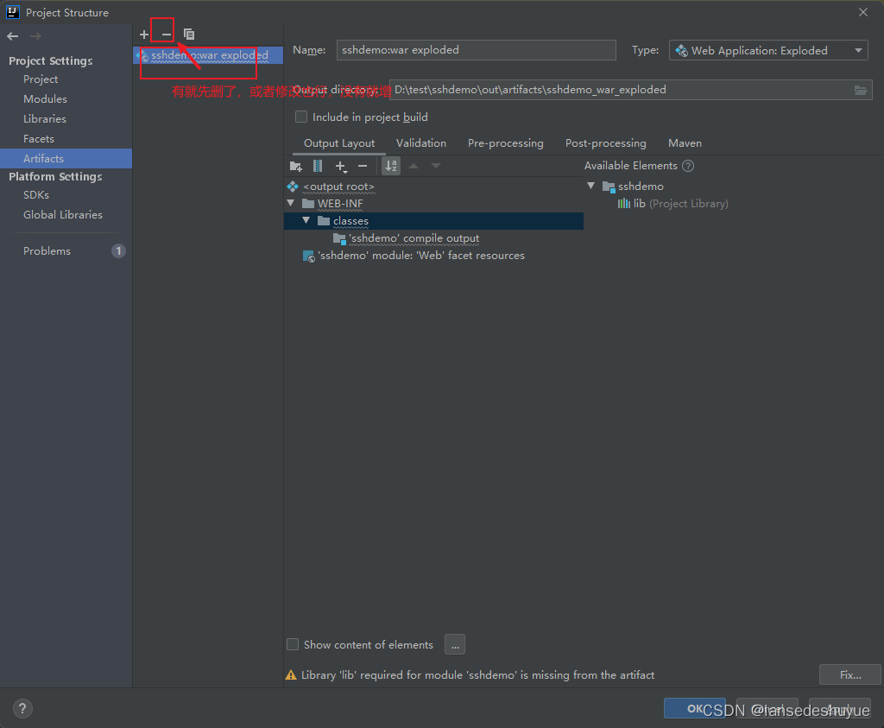The image size is (884, 728).
Task: Copy the selected artifact
Action: pyautogui.click(x=189, y=35)
